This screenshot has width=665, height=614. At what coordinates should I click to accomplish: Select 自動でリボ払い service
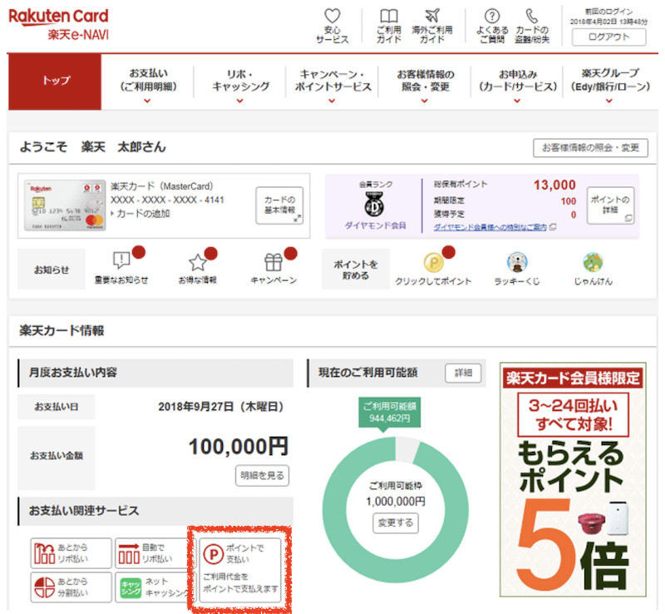point(152,553)
